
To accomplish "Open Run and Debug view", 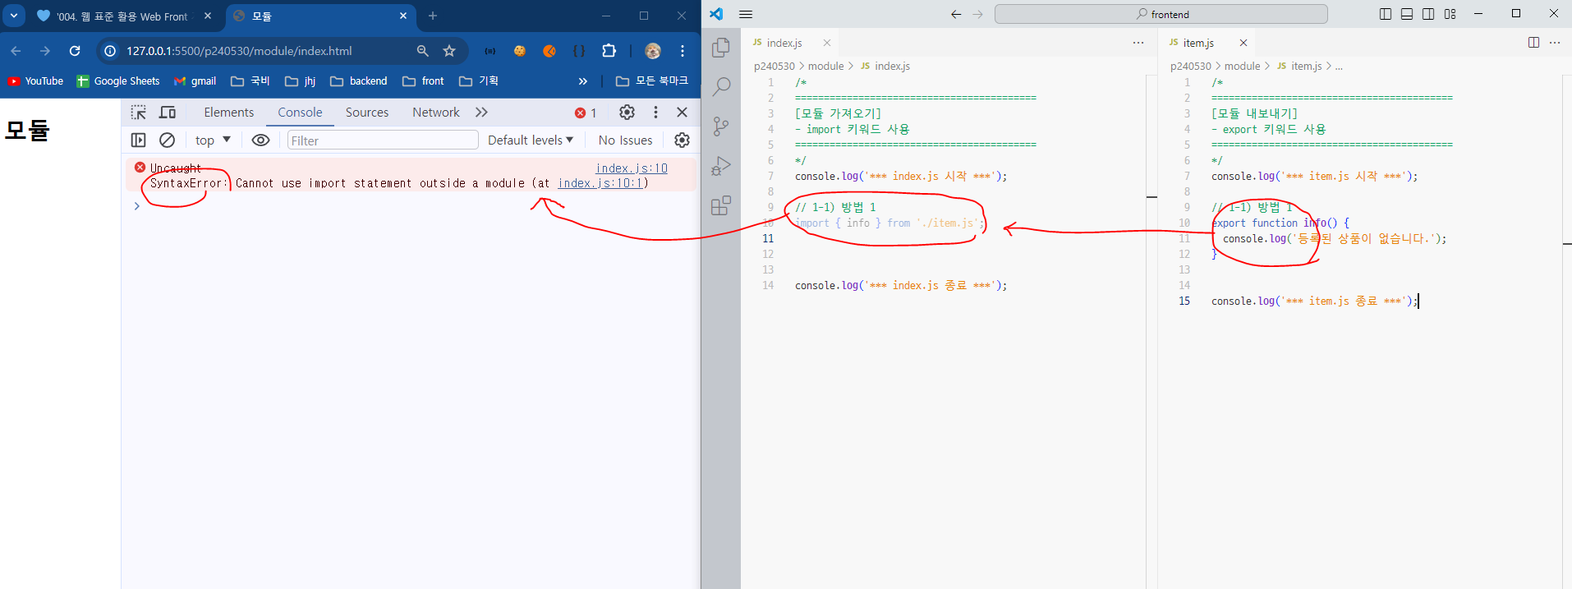I will click(721, 166).
